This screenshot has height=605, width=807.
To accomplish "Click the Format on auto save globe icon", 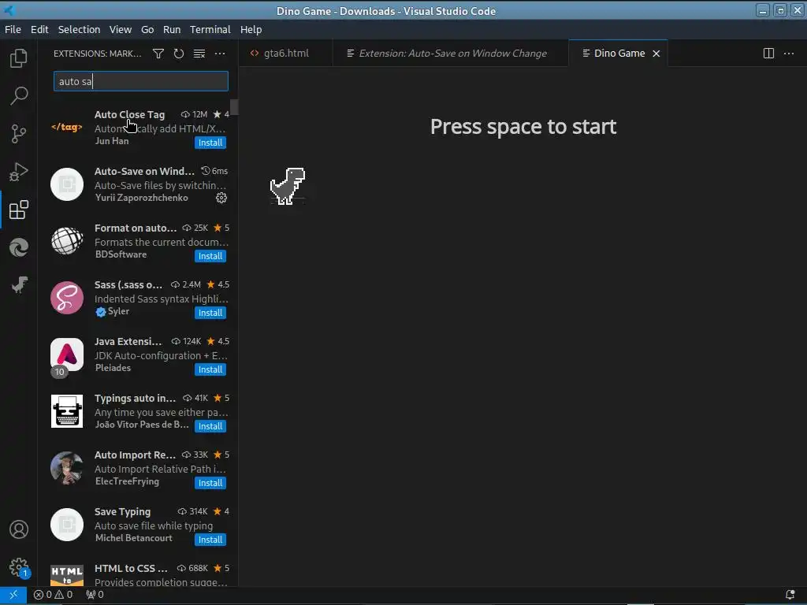I will (67, 241).
